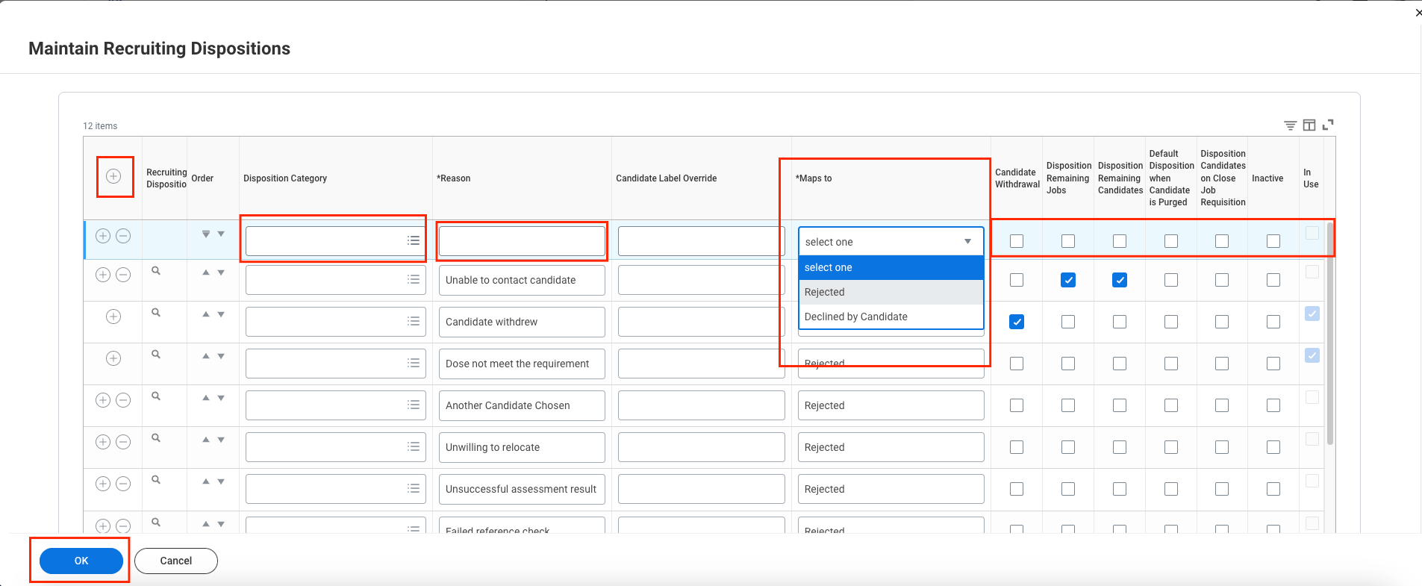Uncheck Disposition Remaining Jobs for Unable to contact candidate
Screen dimensions: 1422x586
[1068, 280]
